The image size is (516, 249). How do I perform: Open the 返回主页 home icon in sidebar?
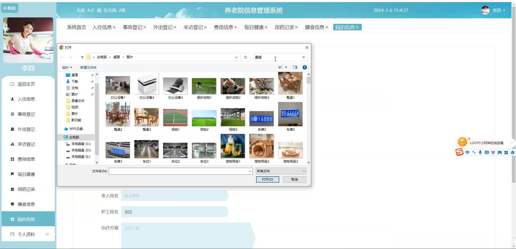pyautogui.click(x=12, y=84)
